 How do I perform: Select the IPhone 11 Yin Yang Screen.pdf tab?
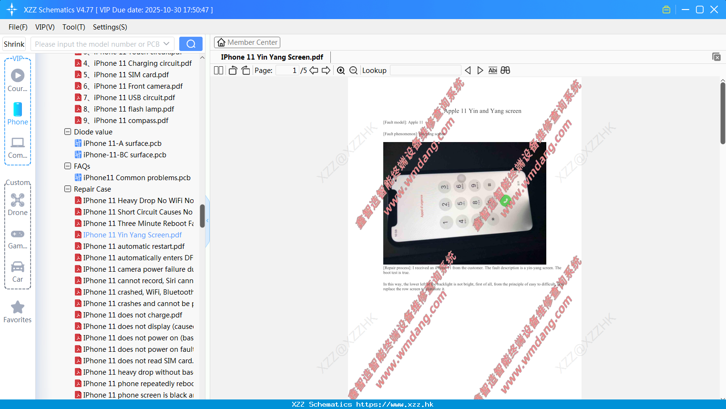click(272, 57)
